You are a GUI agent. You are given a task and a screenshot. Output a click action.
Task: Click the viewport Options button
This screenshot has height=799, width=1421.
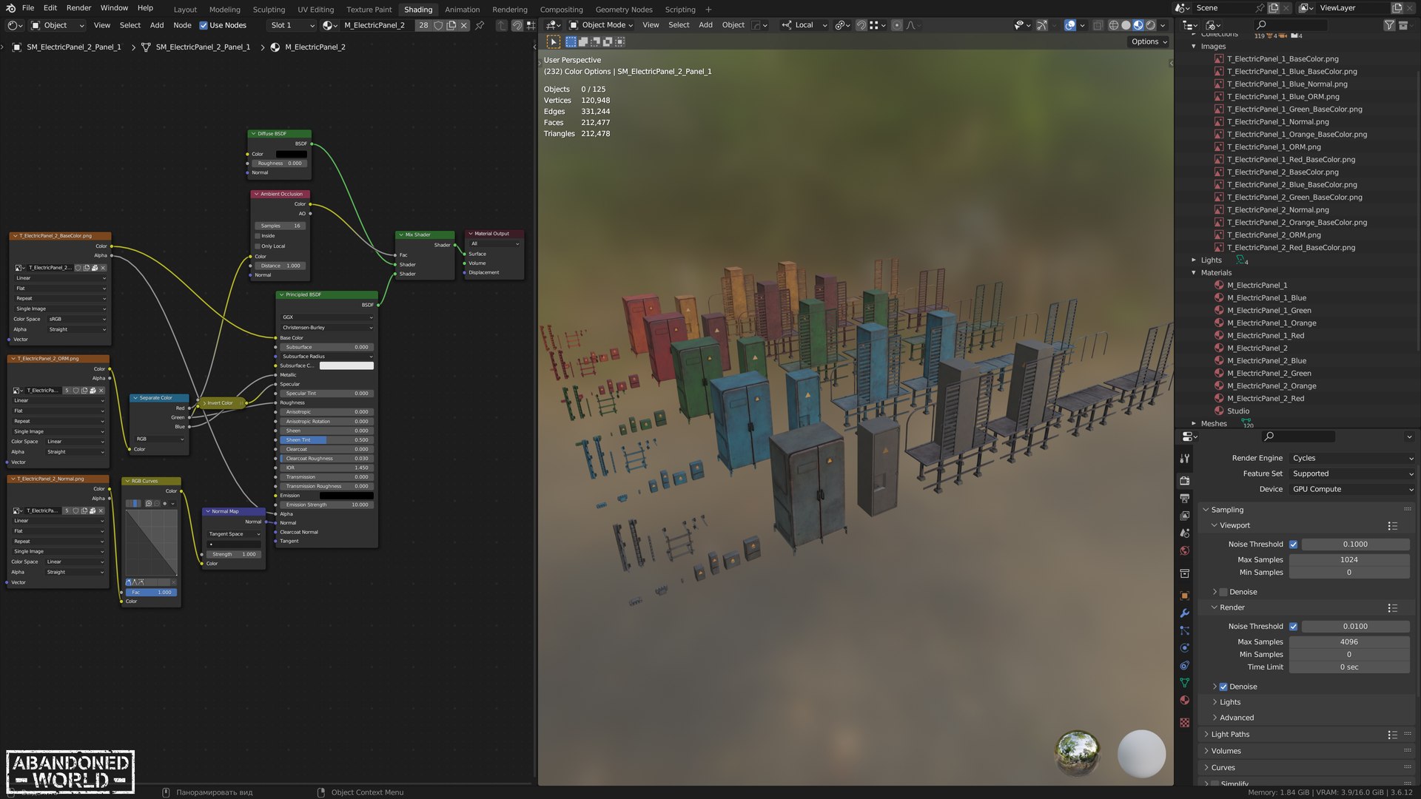click(x=1148, y=41)
